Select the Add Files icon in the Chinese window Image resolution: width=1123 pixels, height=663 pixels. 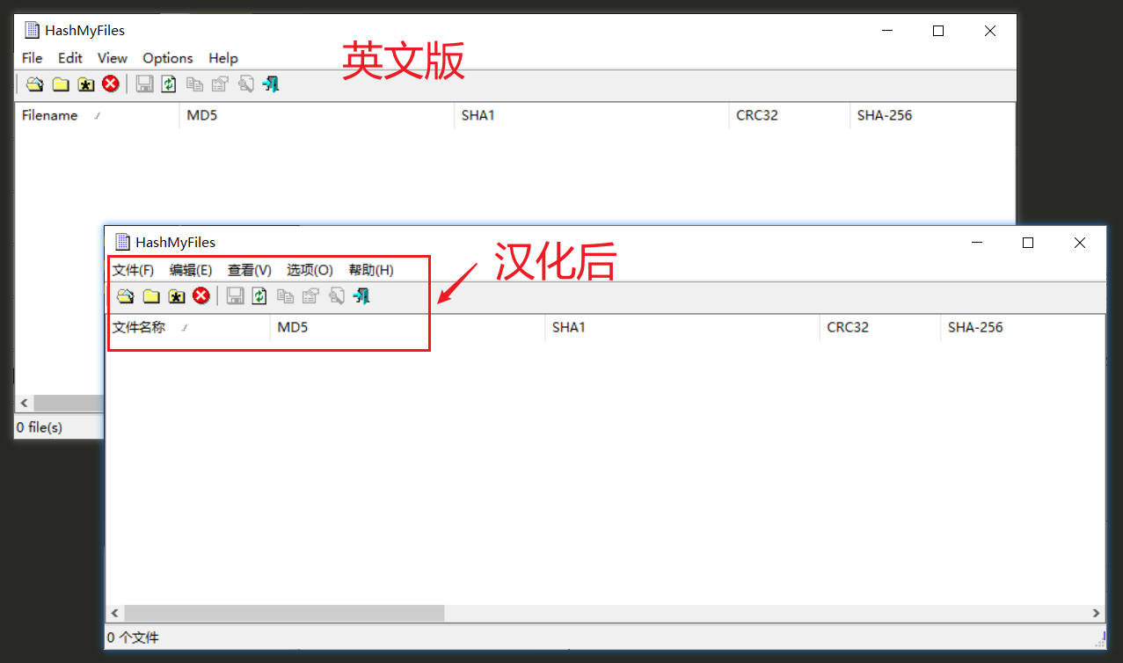coord(125,295)
